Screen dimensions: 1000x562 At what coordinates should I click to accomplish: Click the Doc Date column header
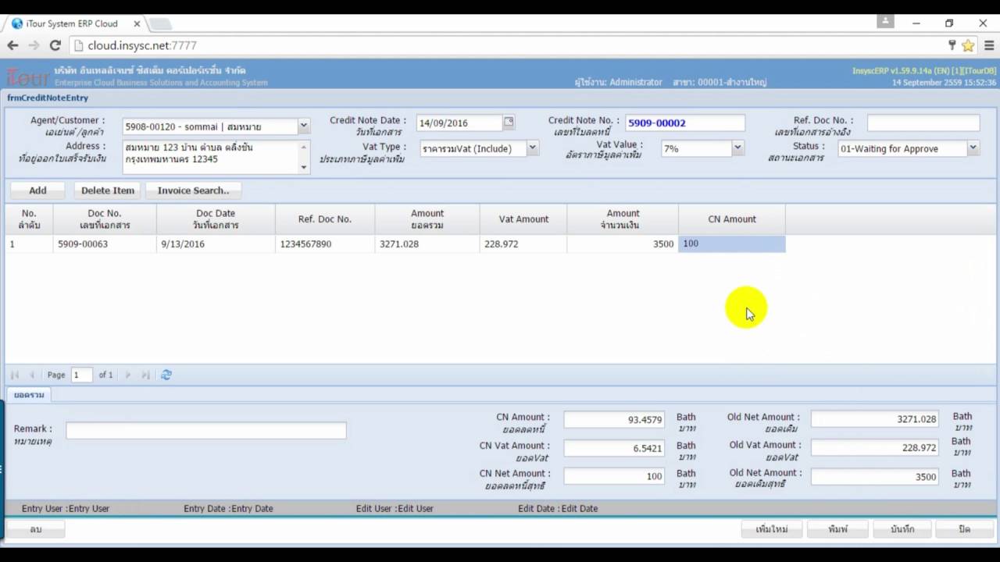click(216, 219)
